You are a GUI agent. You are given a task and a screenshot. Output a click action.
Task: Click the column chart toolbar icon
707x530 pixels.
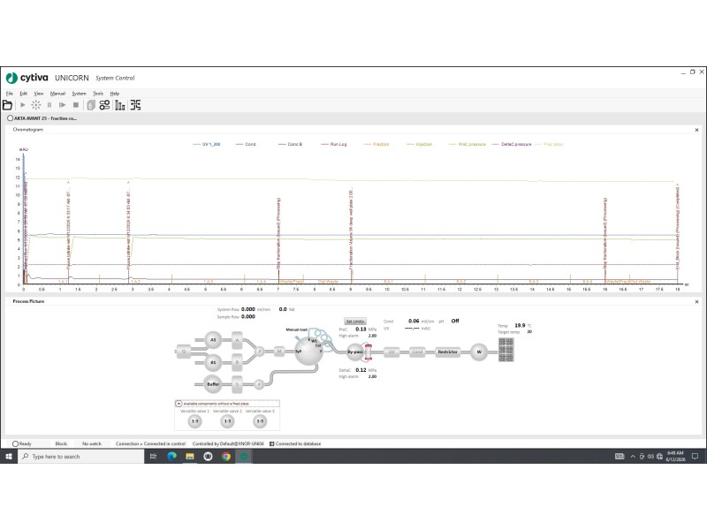pyautogui.click(x=120, y=105)
